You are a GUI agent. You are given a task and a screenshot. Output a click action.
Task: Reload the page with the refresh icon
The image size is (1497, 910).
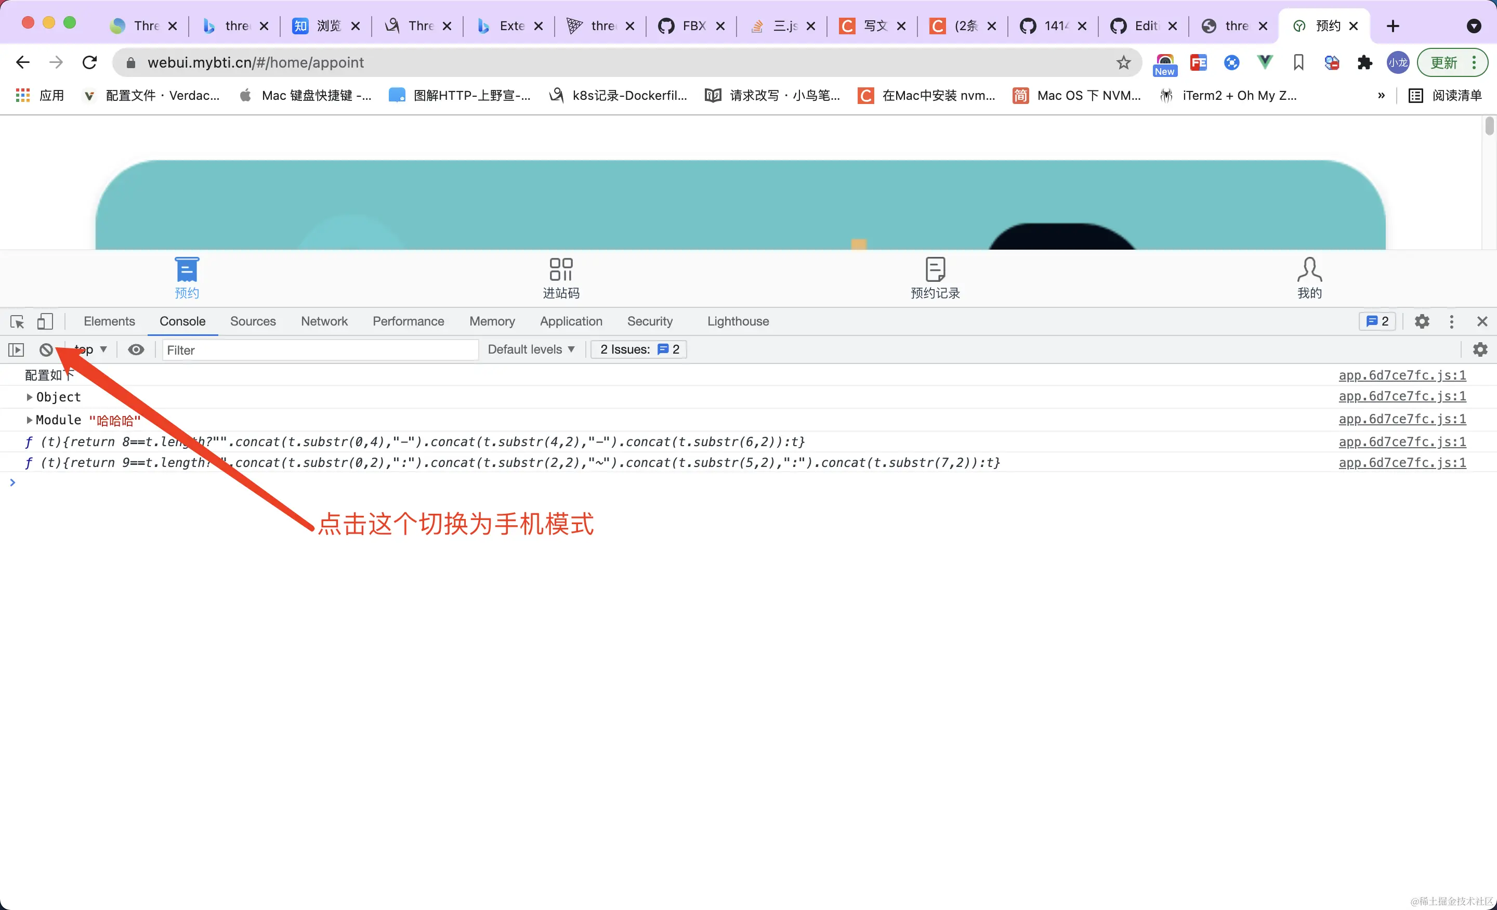point(90,62)
